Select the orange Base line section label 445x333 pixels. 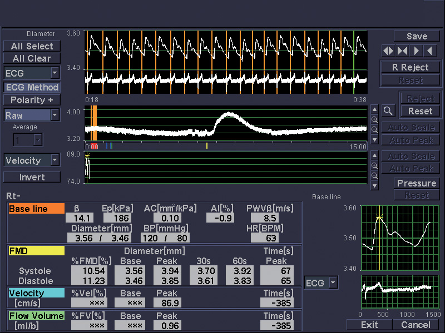[x=36, y=209]
